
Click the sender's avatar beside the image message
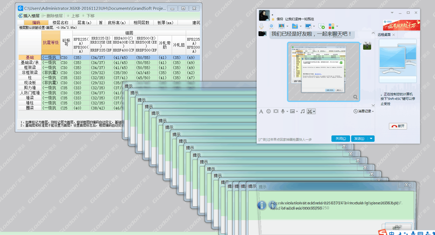(367, 45)
